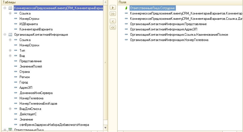Click field icon of ОрганизацииКонтактнаяИнформация.НомерТелефона in Поля

[x=126, y=40]
